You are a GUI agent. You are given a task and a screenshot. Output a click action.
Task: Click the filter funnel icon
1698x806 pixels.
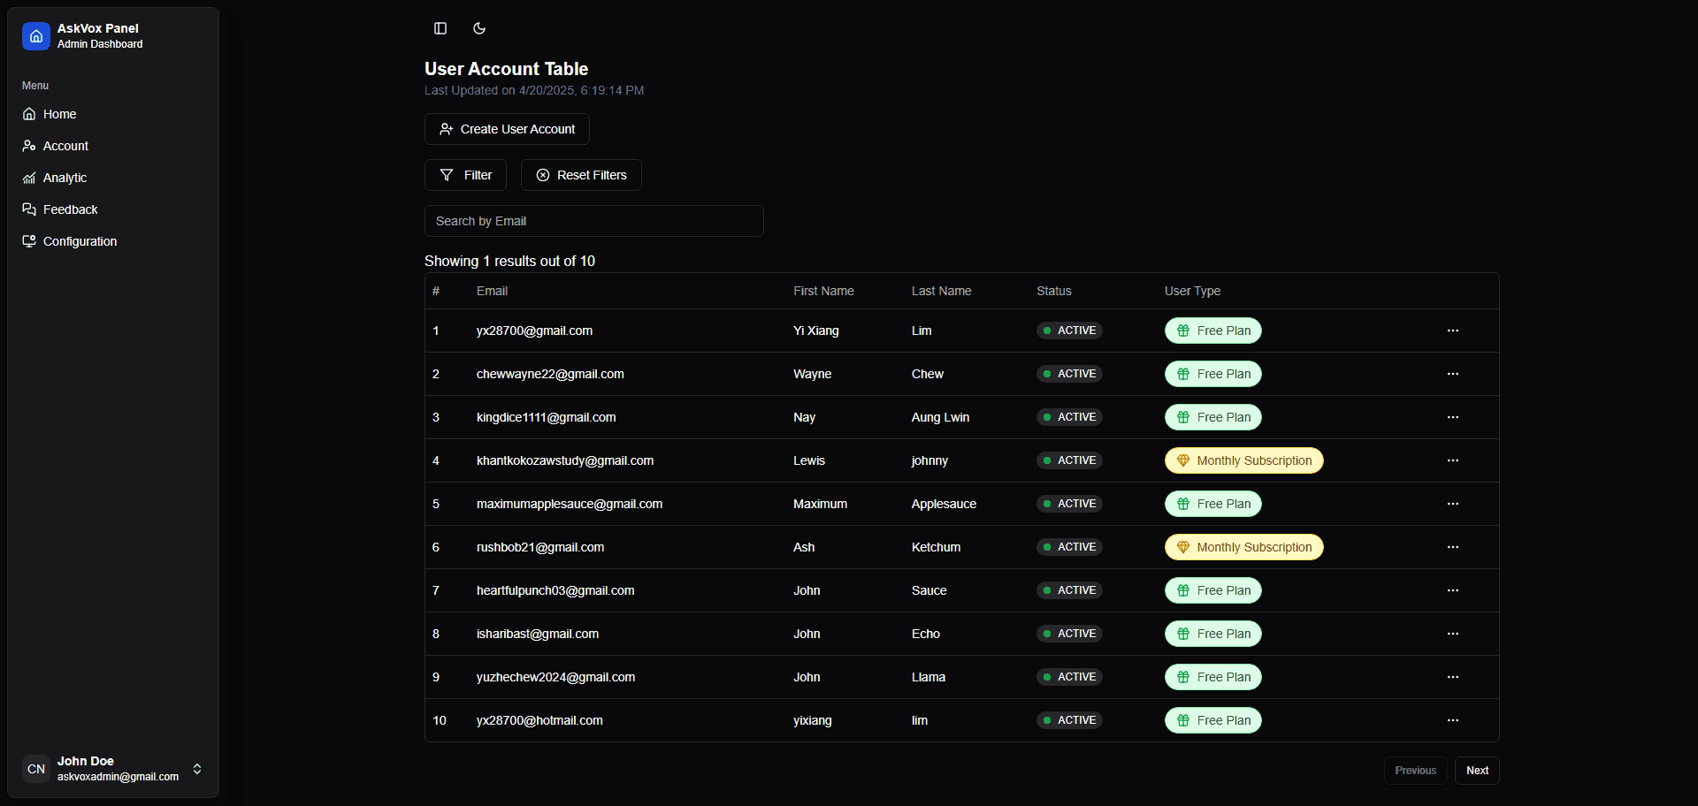446,175
